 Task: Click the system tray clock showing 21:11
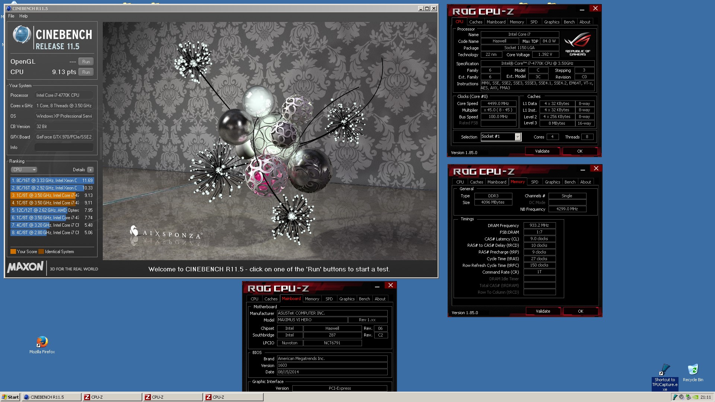(x=705, y=397)
